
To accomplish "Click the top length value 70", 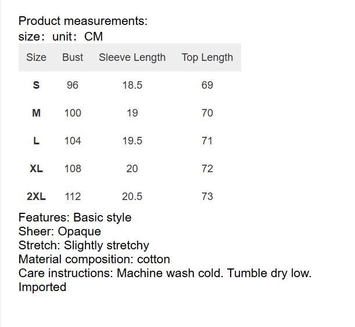I will [x=207, y=113].
